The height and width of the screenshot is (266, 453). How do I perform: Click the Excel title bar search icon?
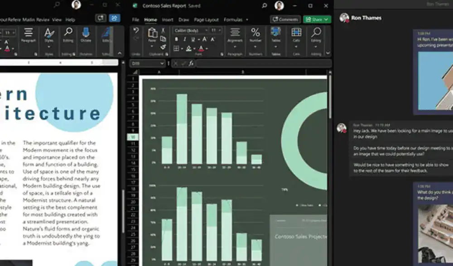[264, 5]
